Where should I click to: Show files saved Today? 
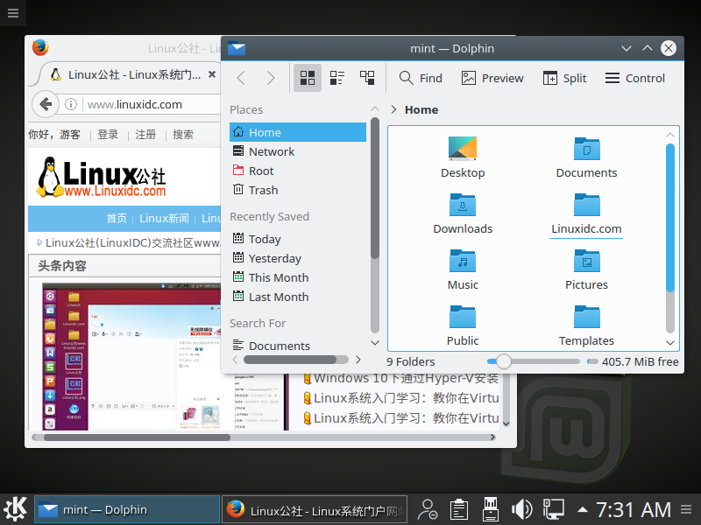pyautogui.click(x=298, y=239)
